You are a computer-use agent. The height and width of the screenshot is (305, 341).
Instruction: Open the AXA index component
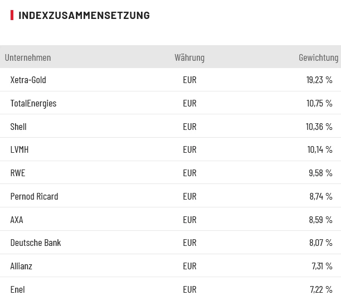pos(17,220)
